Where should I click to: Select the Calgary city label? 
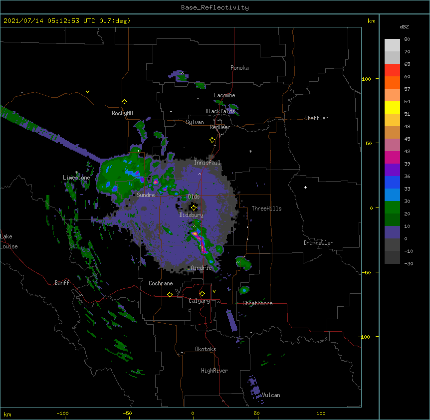[199, 301]
